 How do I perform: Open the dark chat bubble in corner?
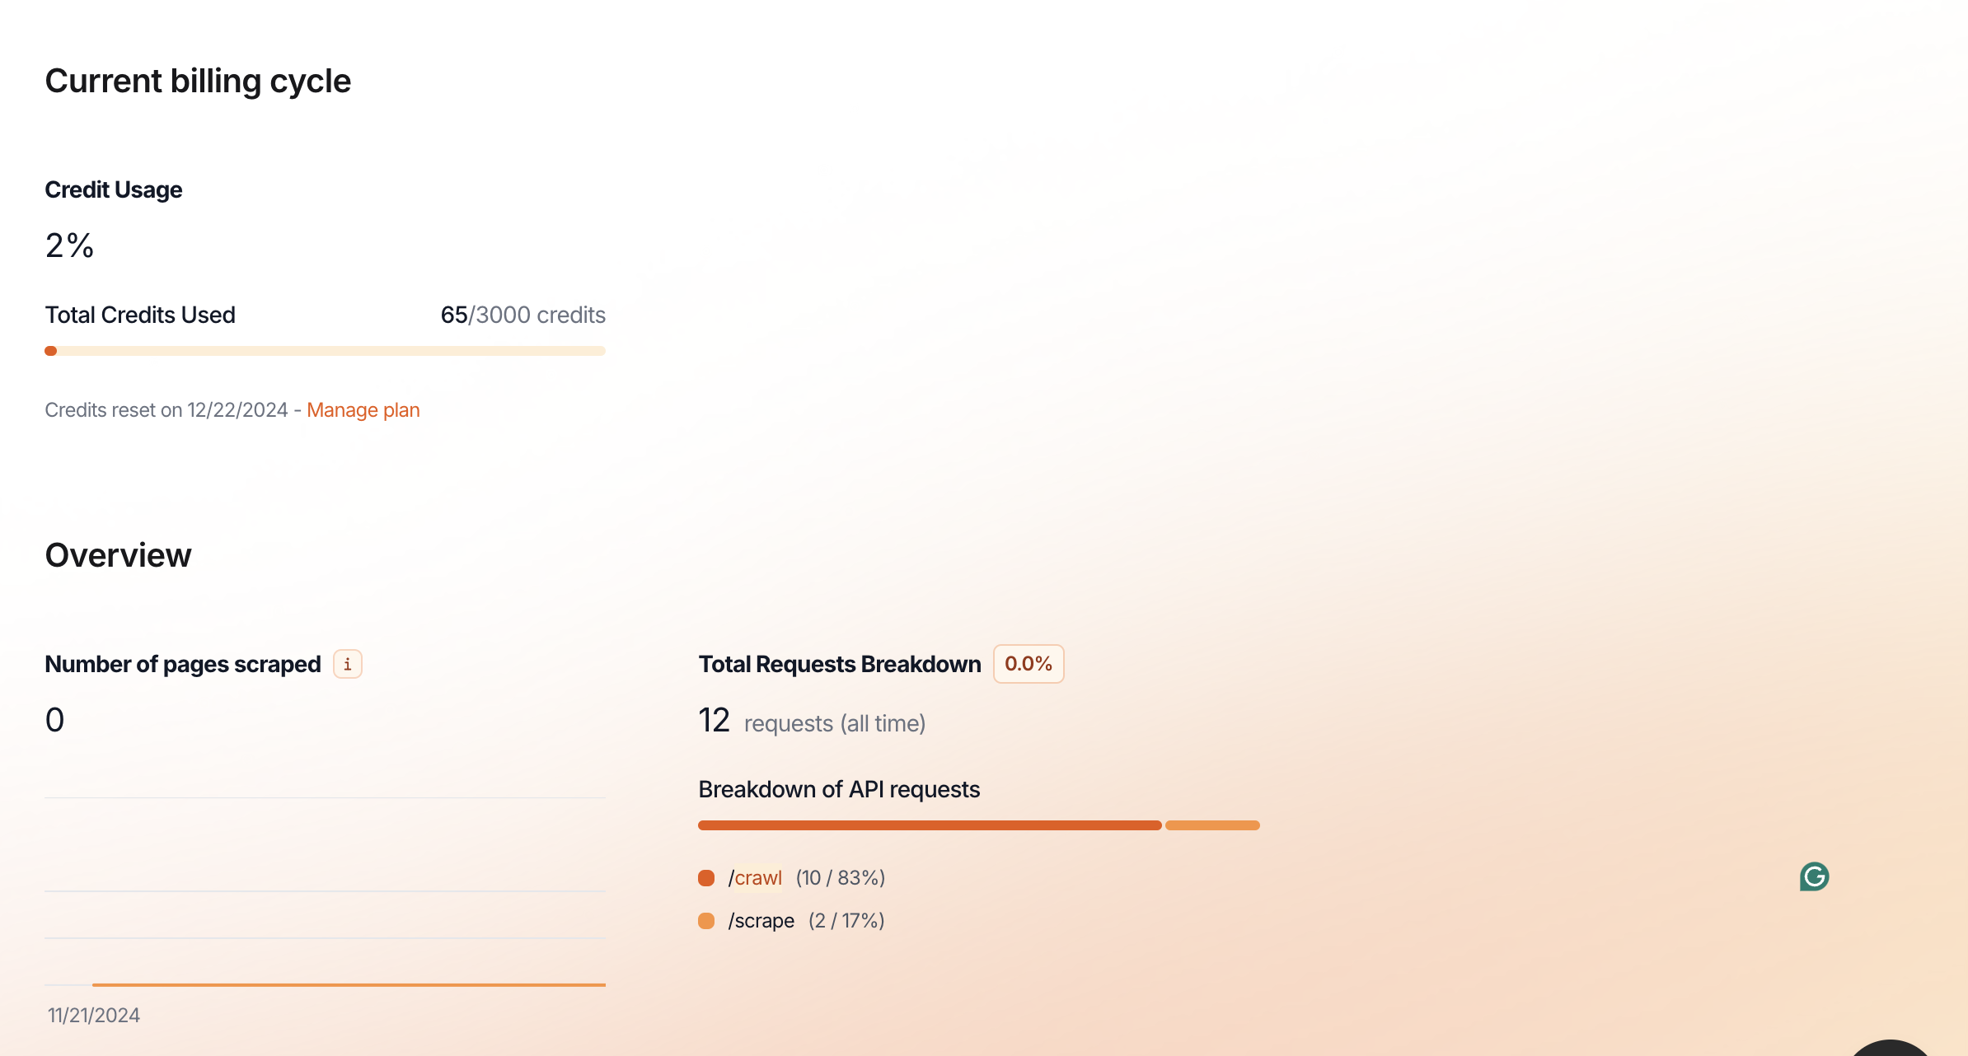pos(1891,1048)
